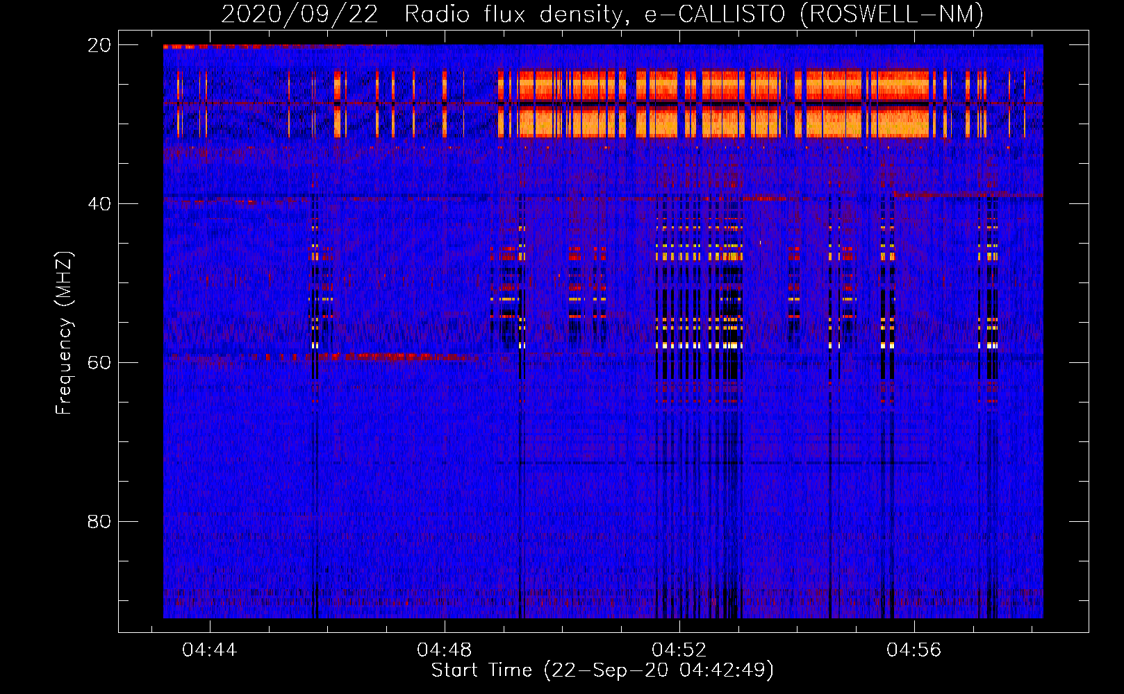Click the y-axis tick label '60'
This screenshot has height=694, width=1124.
coord(99,363)
